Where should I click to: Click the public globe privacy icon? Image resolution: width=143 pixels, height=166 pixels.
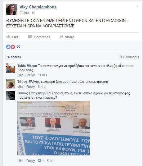pos(33,13)
